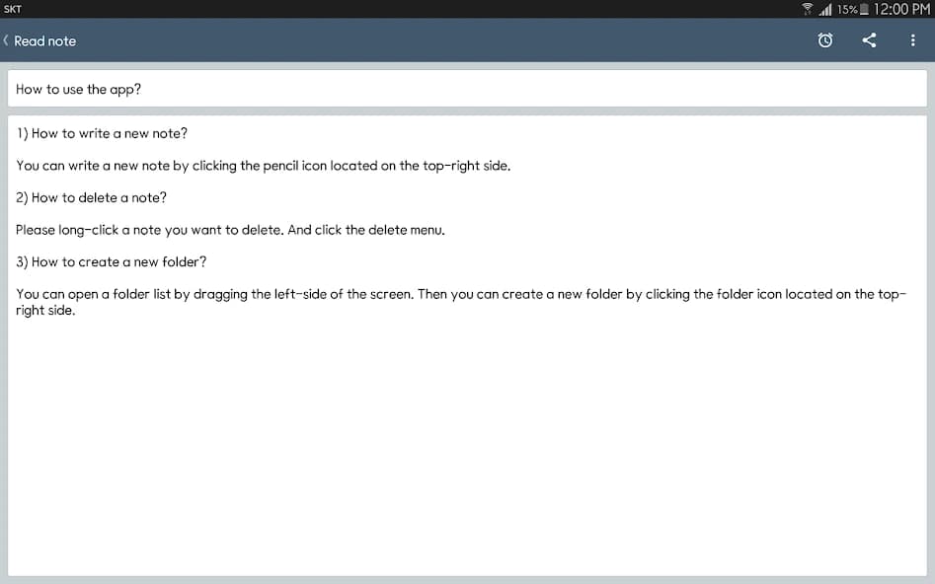Tap the 12:00 PM clock display
This screenshot has height=584, width=935.
coord(900,9)
